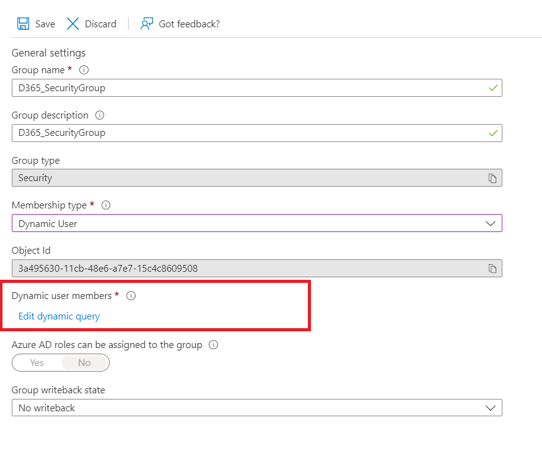Click the Got feedback person icon

(146, 24)
